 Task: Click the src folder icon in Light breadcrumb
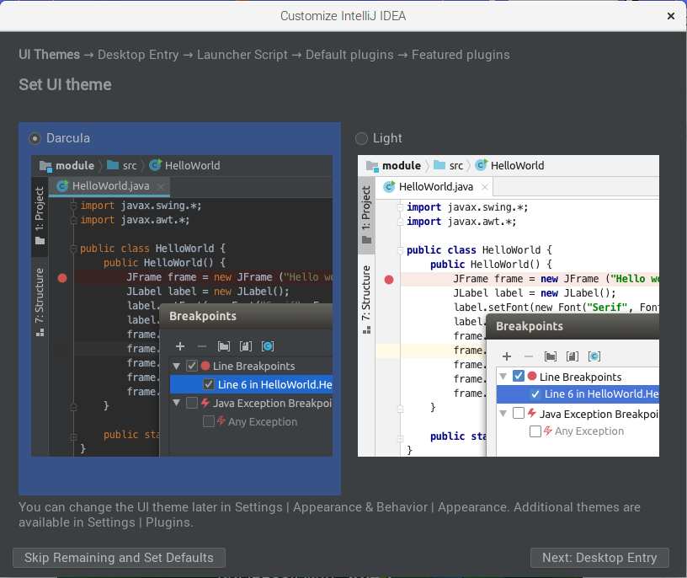tap(439, 165)
